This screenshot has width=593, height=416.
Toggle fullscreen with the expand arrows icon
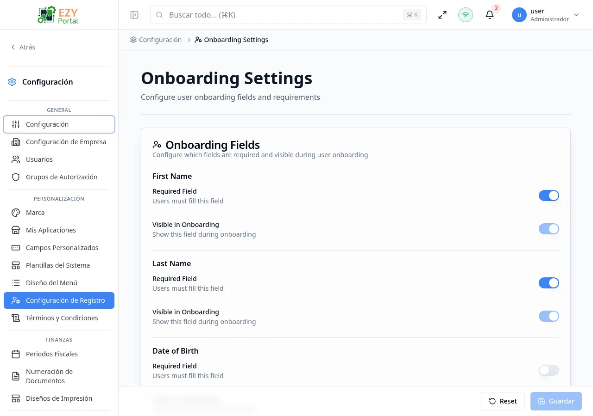(x=442, y=15)
